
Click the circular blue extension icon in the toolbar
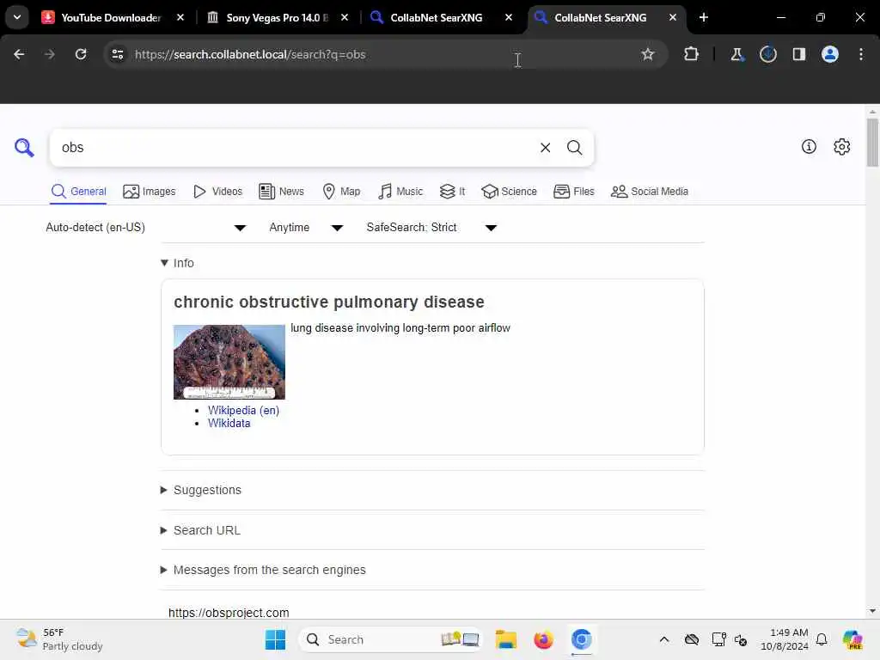767,54
